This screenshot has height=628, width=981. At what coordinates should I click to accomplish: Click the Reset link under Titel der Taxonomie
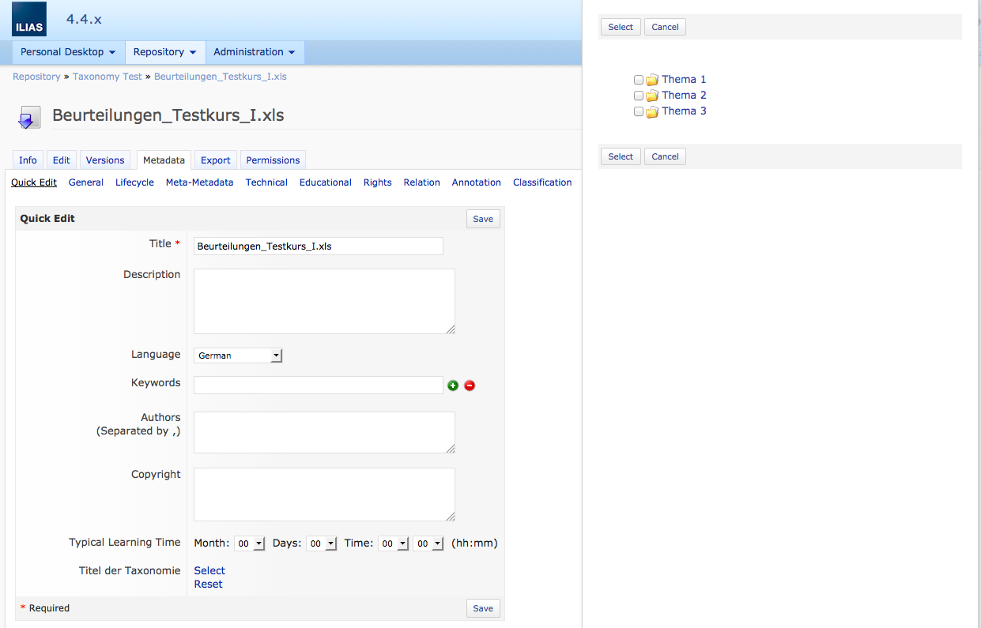pos(208,585)
